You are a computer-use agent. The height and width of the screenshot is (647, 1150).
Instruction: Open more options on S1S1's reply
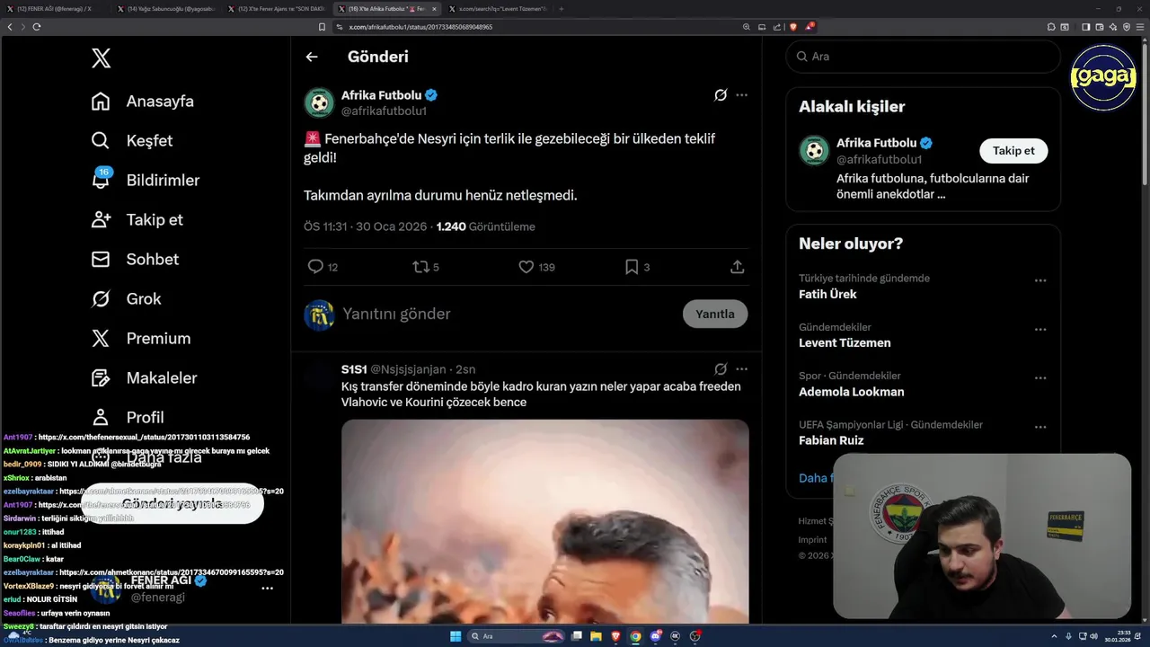point(741,369)
